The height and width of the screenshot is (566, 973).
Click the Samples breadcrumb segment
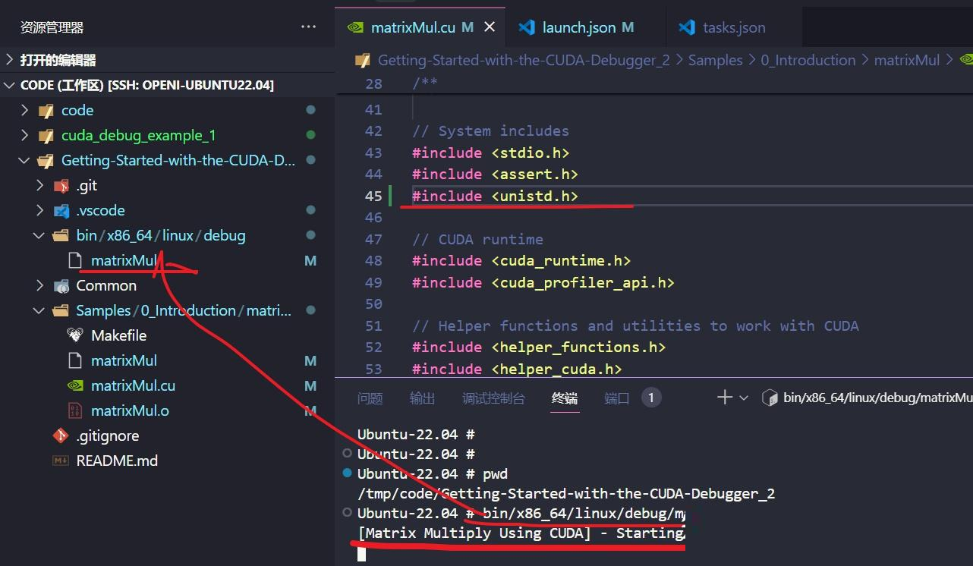(x=715, y=60)
